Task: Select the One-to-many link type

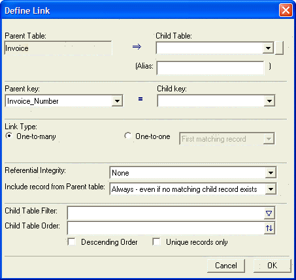Action: pos(9,136)
